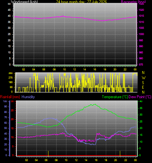
Task: Click the "Windspeed (kph)" axis title
Action: coord(24,2)
